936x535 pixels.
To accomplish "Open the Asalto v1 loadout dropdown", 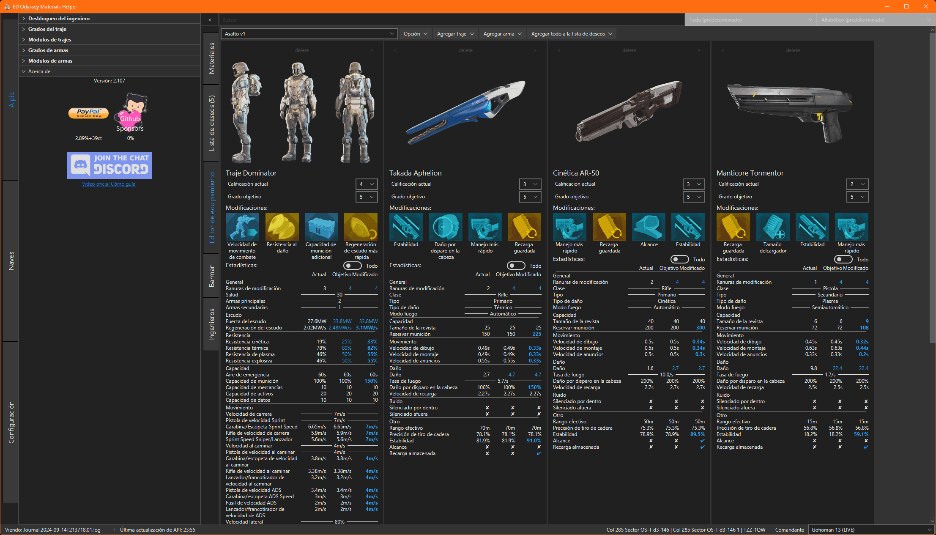I will [x=309, y=33].
